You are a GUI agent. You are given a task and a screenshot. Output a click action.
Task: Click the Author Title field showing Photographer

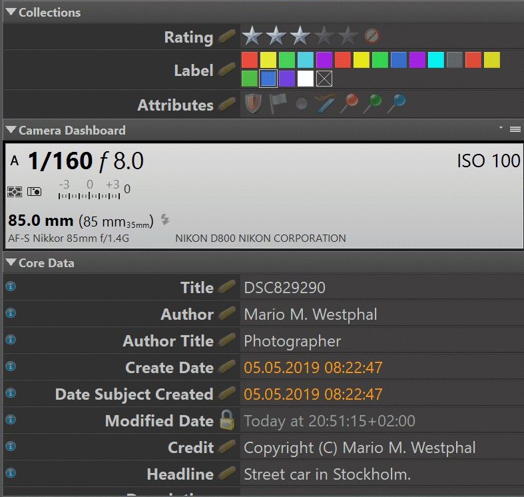pos(382,340)
